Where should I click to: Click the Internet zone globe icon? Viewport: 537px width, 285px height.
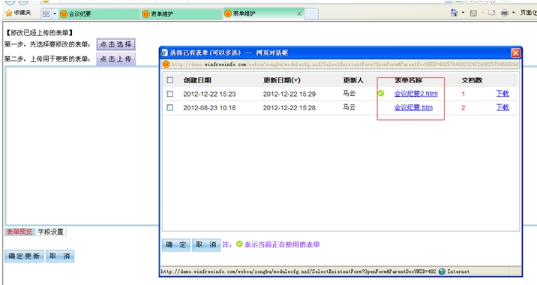tap(442, 271)
